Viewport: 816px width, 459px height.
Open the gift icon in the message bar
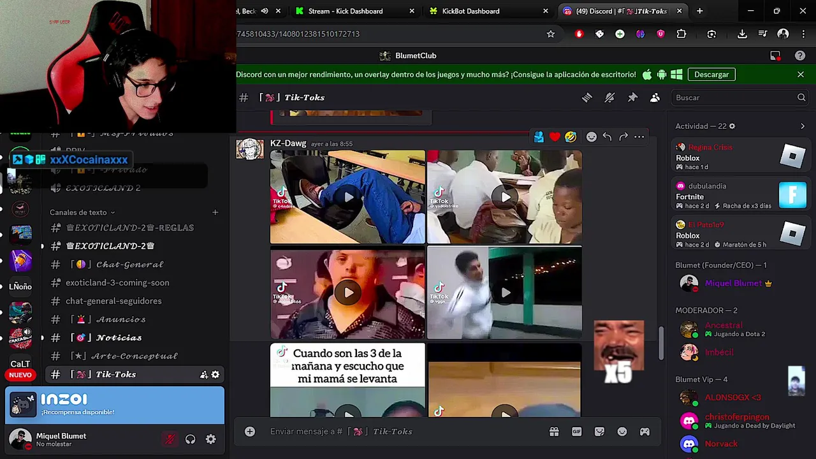click(554, 432)
